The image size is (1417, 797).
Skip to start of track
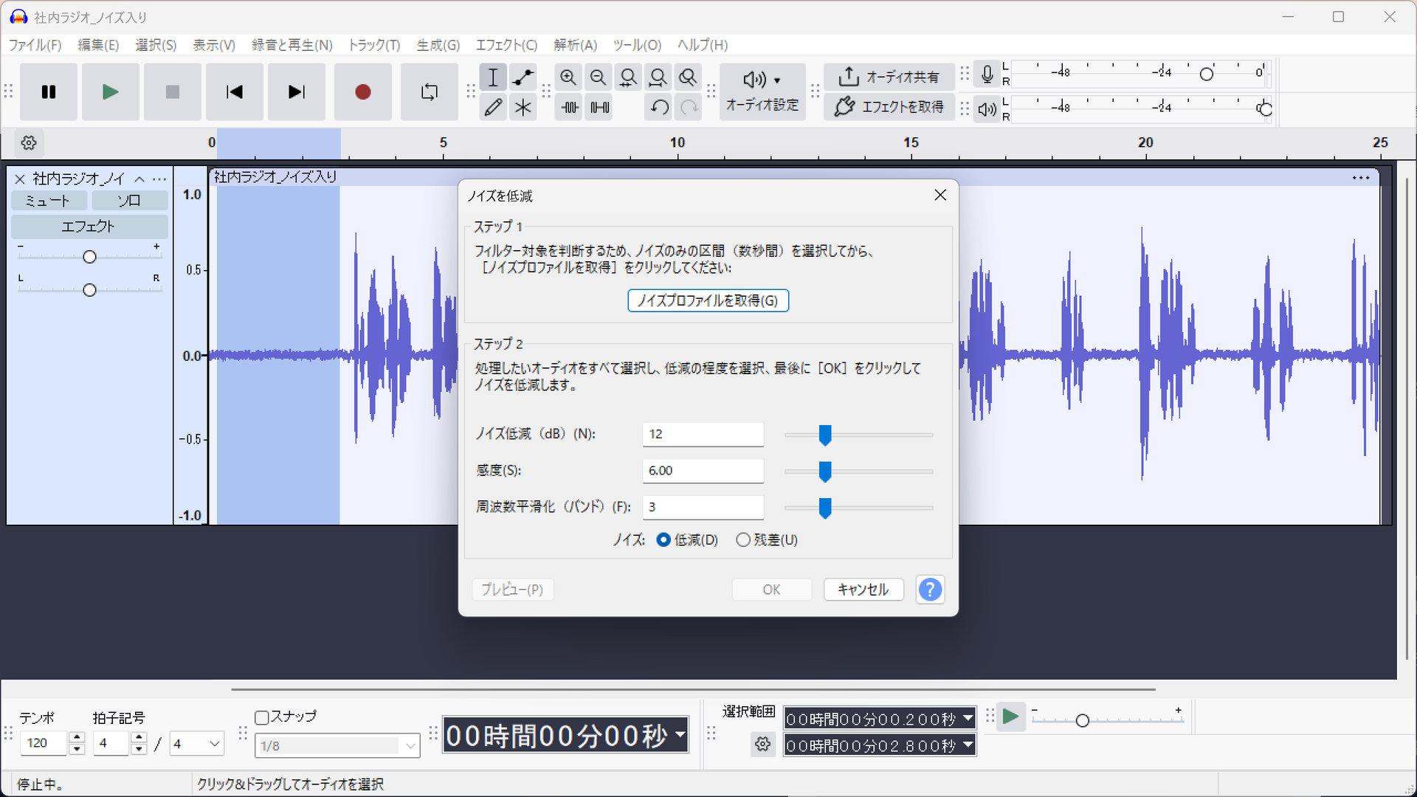click(235, 92)
